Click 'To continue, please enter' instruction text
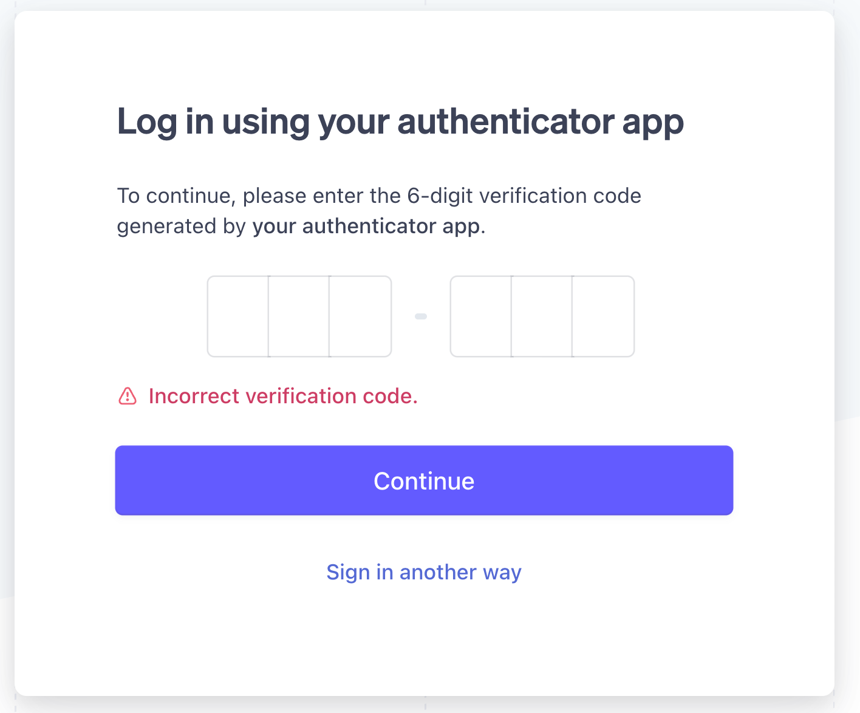 click(211, 196)
